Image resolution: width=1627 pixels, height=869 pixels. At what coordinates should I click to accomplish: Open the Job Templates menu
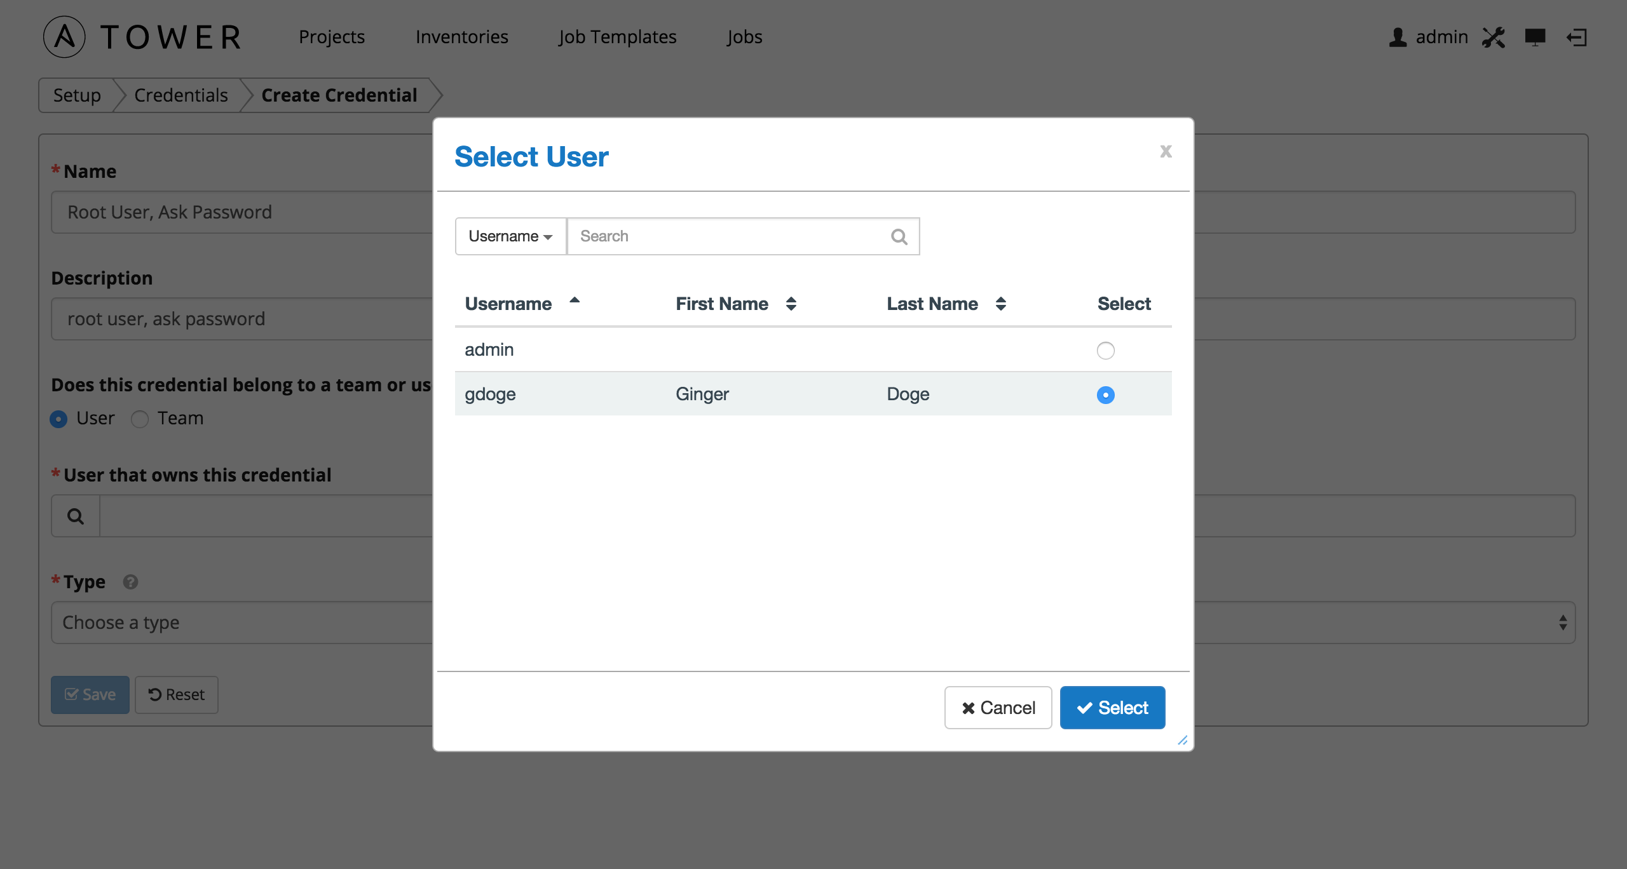point(618,37)
